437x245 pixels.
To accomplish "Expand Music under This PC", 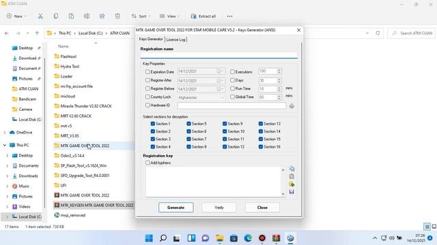I will click(x=8, y=186).
